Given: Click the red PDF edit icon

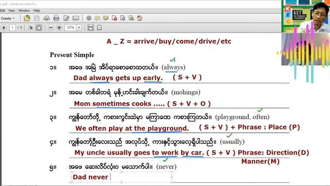Looking at the screenshot, I should click(140, 18).
